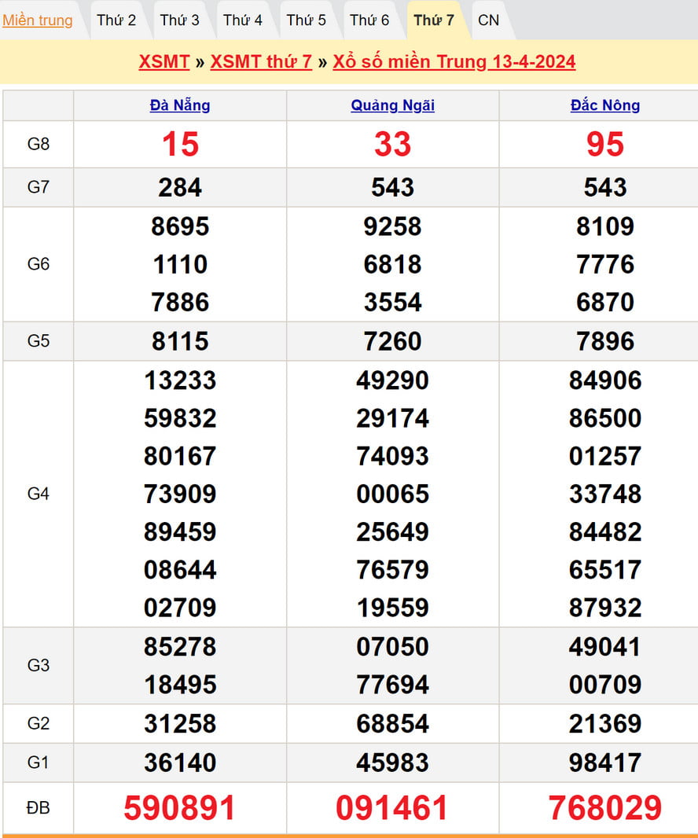Click Xổ số miền Trung 13-4-2024 link
Screen dimensions: 698x838
click(454, 62)
